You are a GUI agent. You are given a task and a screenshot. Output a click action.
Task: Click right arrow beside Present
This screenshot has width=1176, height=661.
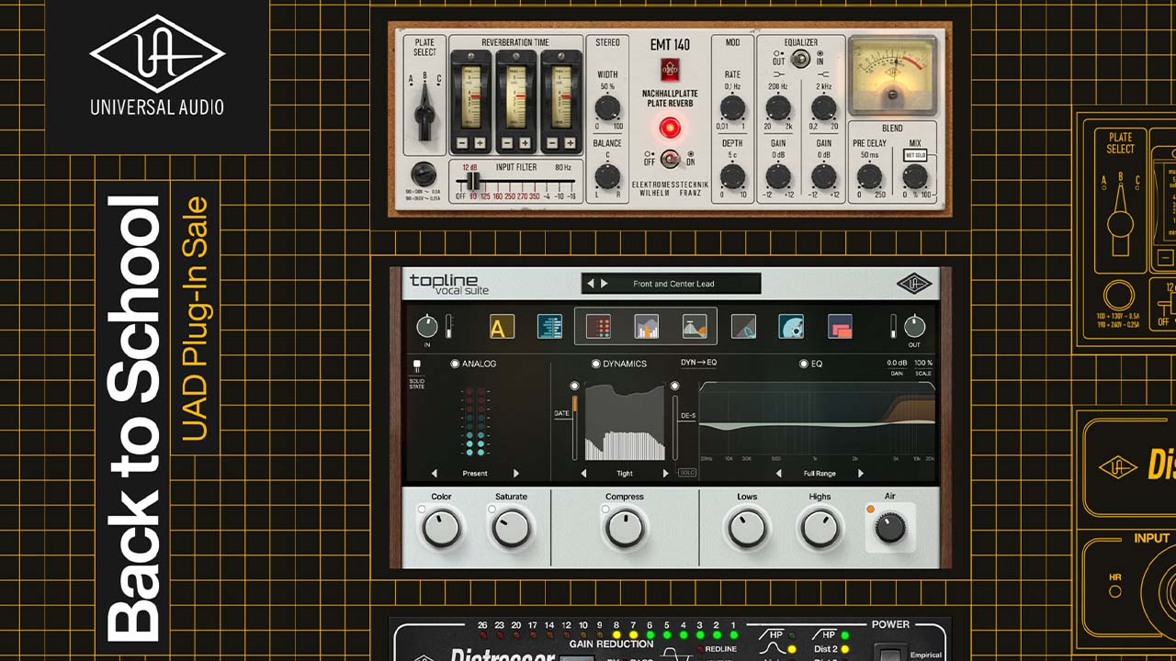(515, 474)
